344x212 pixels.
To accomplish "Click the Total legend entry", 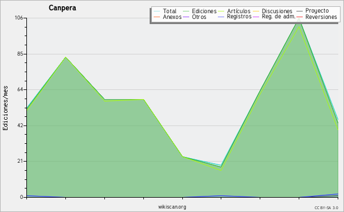I will click(165, 11).
